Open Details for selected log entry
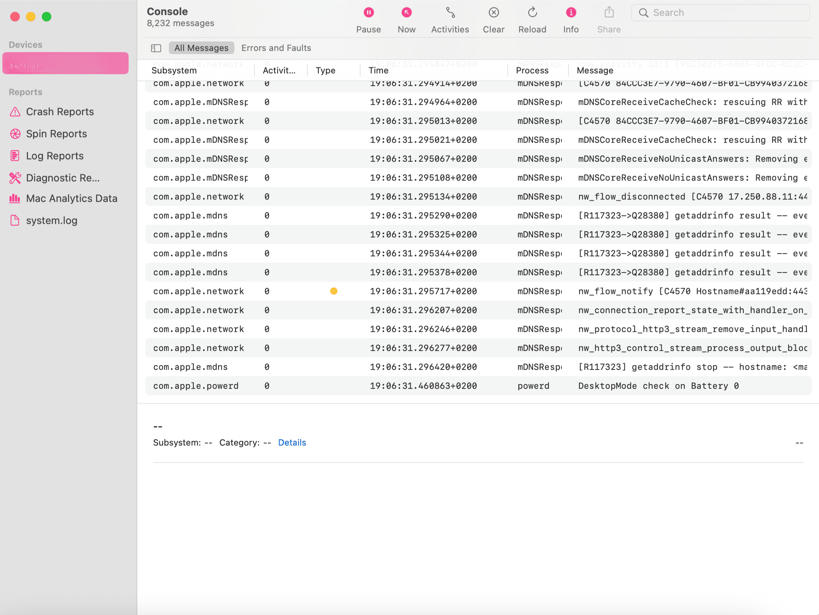 click(x=292, y=442)
